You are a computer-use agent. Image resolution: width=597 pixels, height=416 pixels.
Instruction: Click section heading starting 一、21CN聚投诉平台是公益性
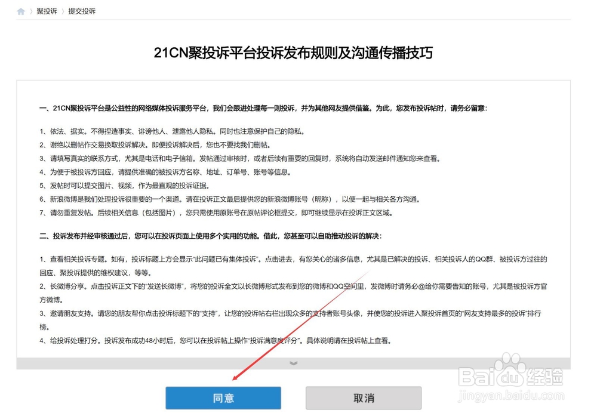coord(263,109)
